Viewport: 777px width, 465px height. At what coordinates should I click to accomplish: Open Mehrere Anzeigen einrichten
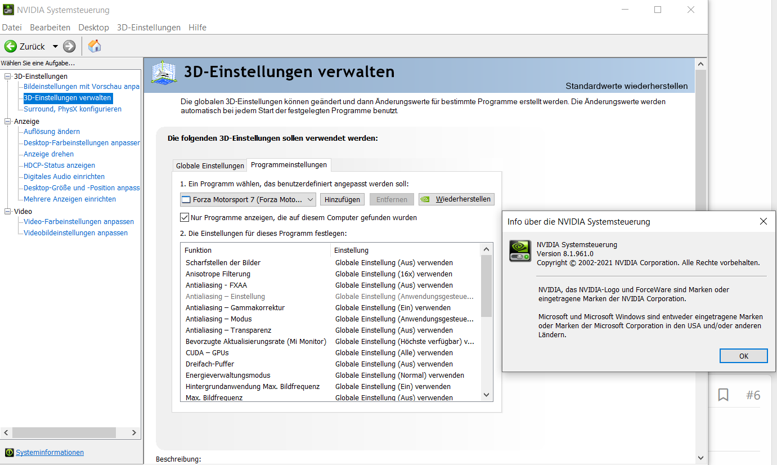(x=70, y=199)
